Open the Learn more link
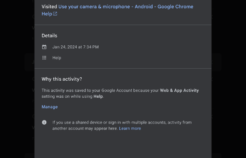The height and width of the screenshot is (158, 246). click(x=130, y=128)
